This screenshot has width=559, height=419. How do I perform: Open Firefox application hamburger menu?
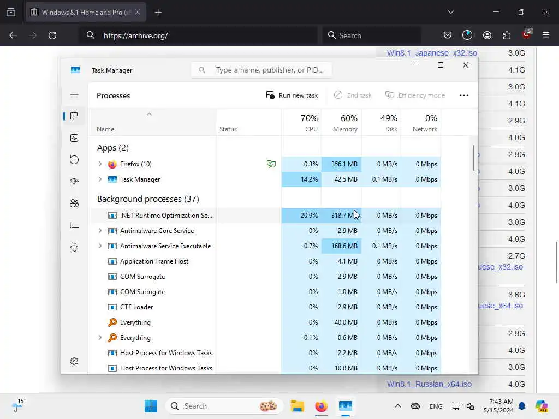click(x=546, y=35)
